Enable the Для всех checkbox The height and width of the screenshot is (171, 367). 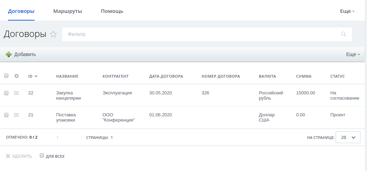pyautogui.click(x=42, y=156)
